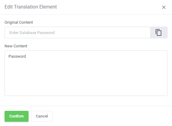
Task: Confirm the translation edit
Action: (17, 116)
